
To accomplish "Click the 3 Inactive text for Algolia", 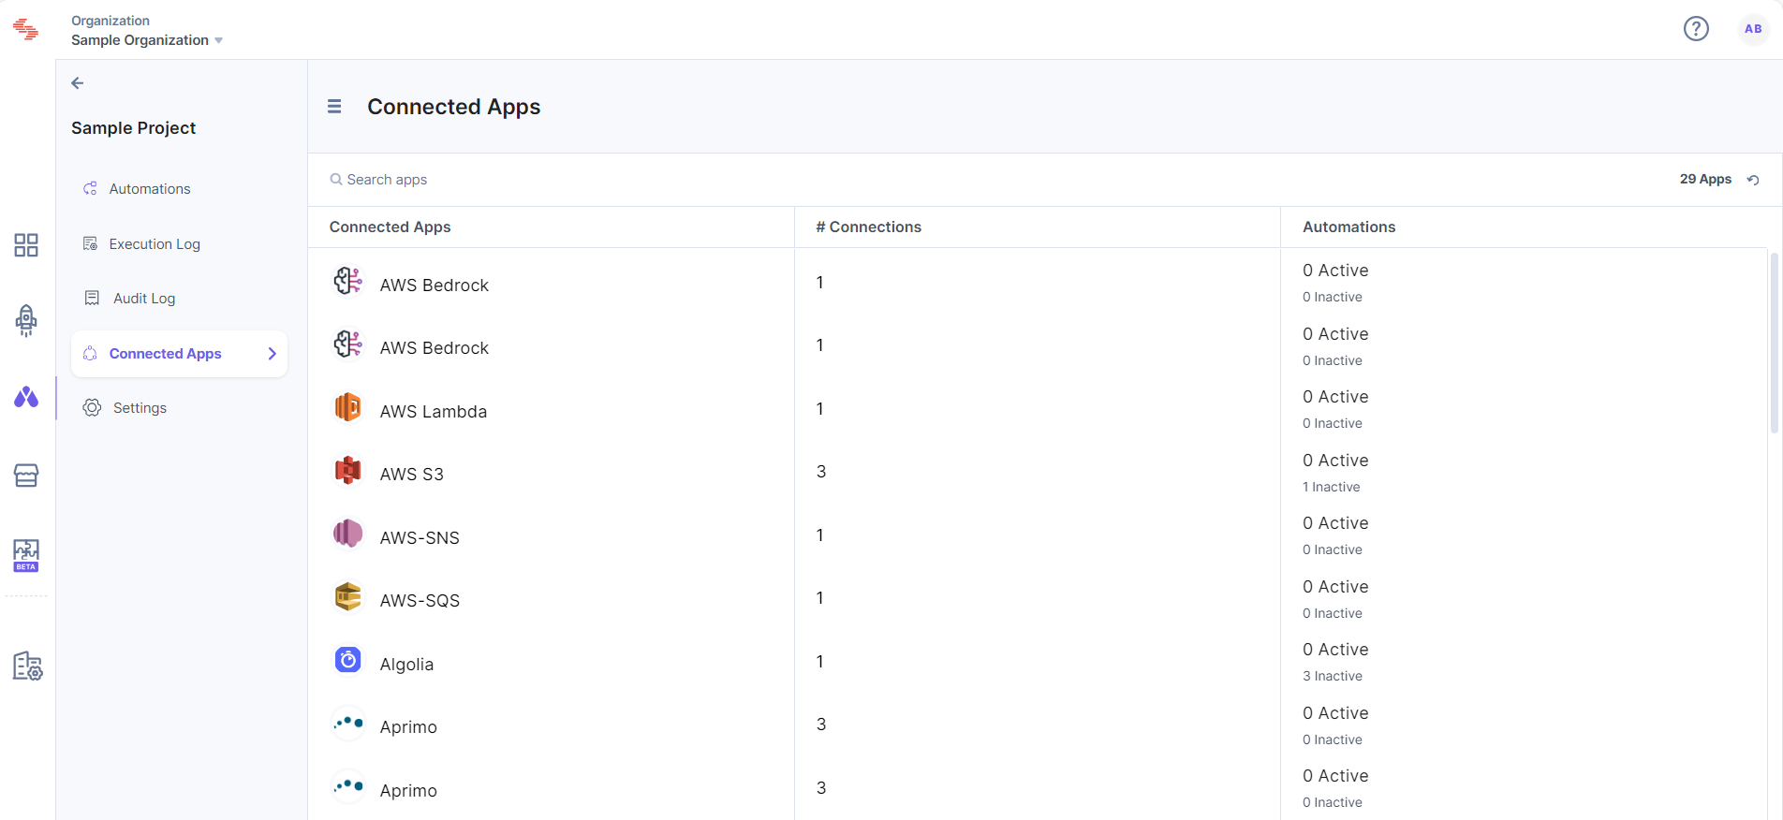I will tap(1333, 677).
